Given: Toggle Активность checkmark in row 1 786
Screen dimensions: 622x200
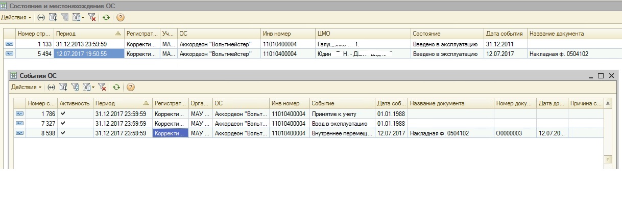Looking at the screenshot, I should pos(63,113).
